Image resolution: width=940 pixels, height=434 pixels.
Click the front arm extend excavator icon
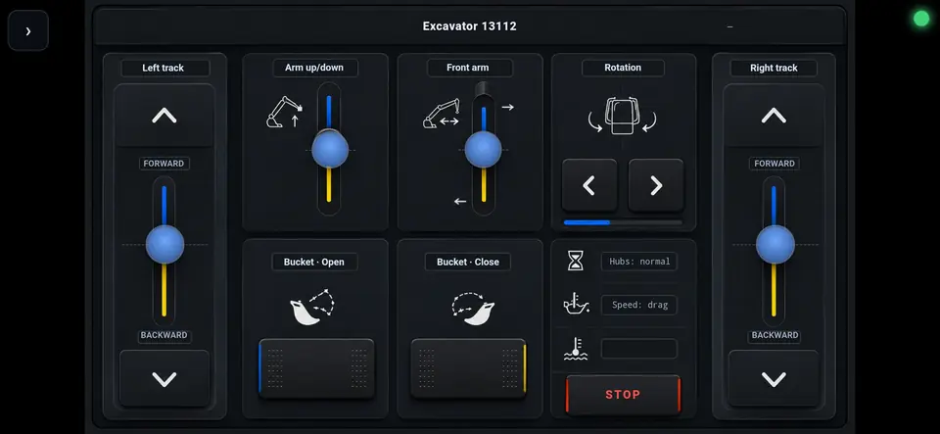(x=442, y=114)
